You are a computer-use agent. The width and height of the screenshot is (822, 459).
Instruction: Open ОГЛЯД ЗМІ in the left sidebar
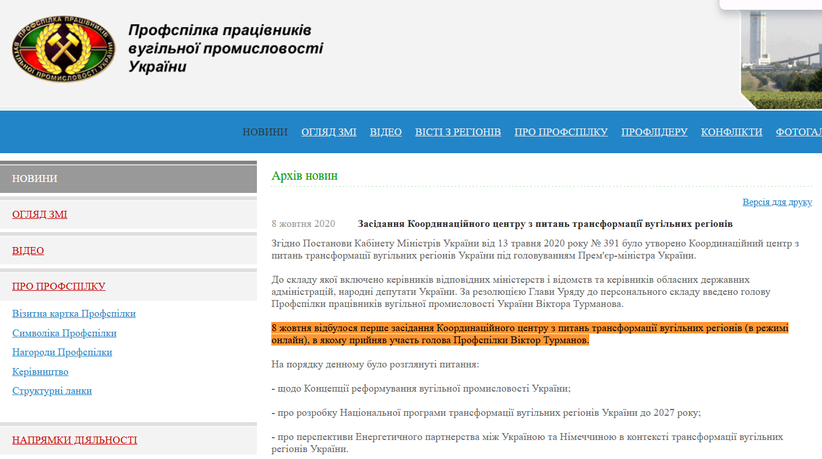40,214
